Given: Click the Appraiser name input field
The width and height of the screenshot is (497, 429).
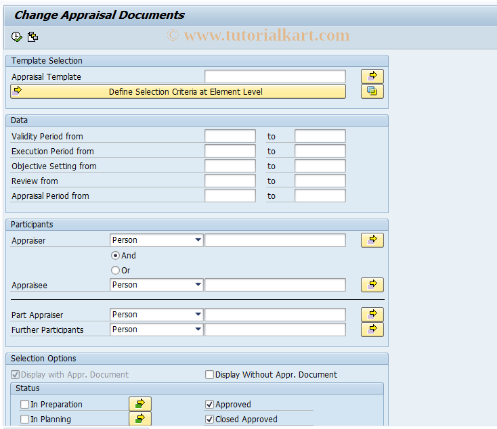Looking at the screenshot, I should (275, 240).
